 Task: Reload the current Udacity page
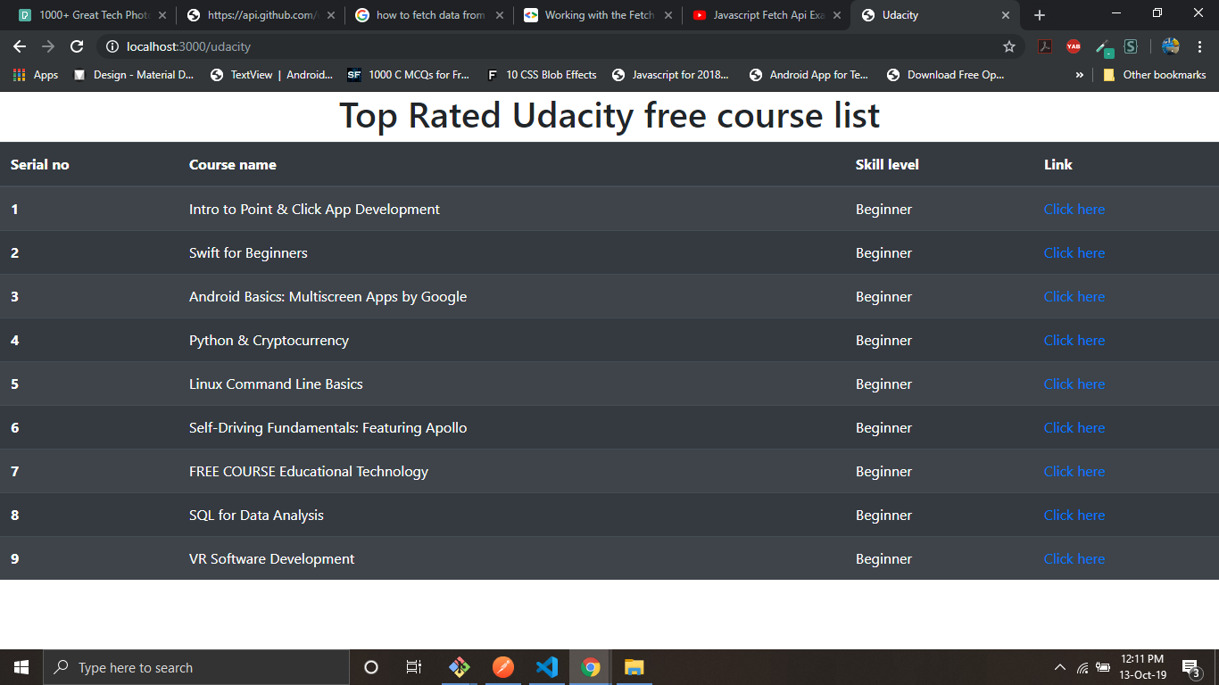point(77,46)
